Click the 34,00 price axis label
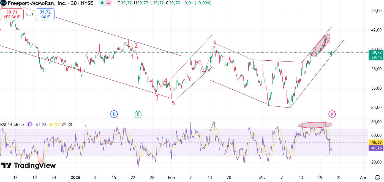 tap(376, 108)
